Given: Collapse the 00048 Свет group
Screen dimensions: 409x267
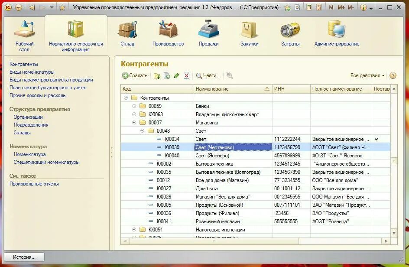Looking at the screenshot, I should pos(143,131).
